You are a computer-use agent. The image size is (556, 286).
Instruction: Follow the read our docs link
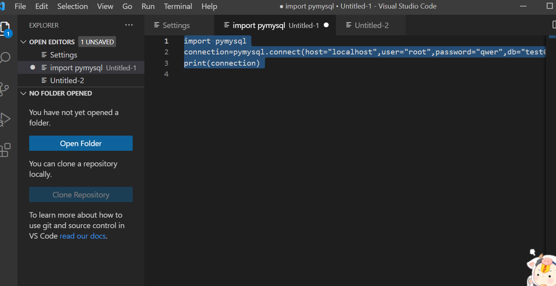(x=83, y=236)
